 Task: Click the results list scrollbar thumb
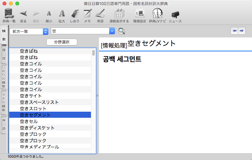pos(93,53)
